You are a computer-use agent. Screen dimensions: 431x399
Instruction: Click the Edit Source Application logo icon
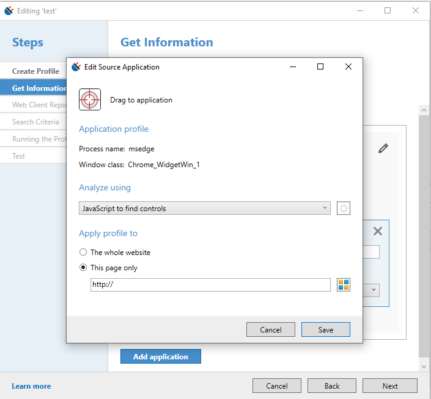(76, 66)
